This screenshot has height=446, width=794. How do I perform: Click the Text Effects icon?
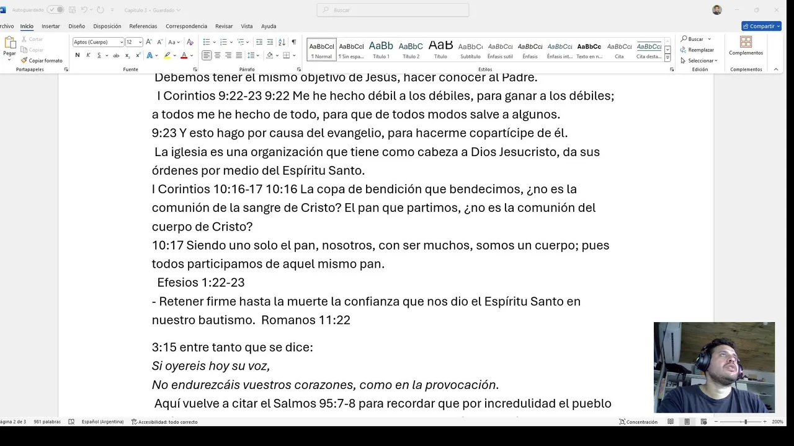[x=149, y=55]
